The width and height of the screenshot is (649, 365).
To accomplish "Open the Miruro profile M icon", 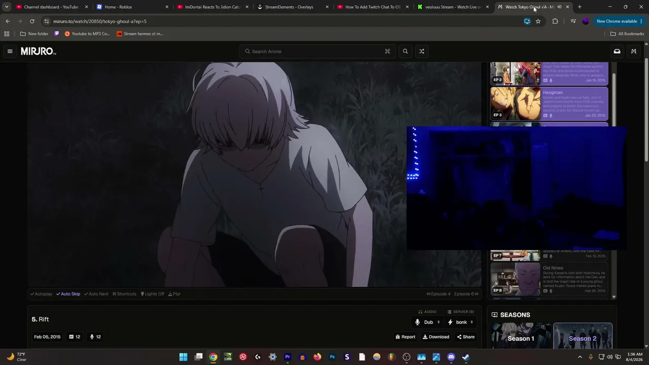I will (x=634, y=51).
